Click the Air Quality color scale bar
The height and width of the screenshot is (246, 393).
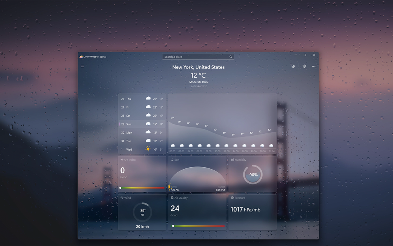click(198, 226)
